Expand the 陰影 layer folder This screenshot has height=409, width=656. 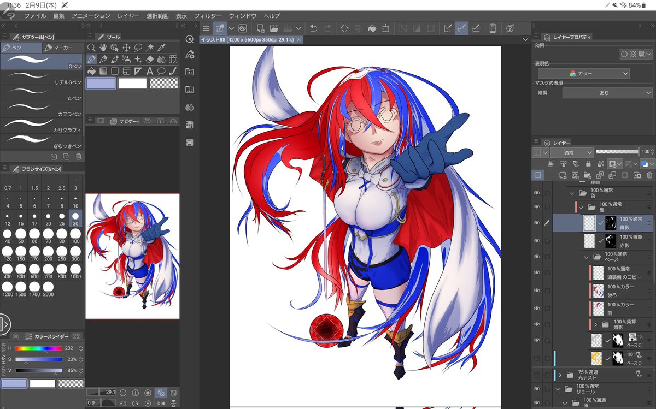tap(595, 324)
